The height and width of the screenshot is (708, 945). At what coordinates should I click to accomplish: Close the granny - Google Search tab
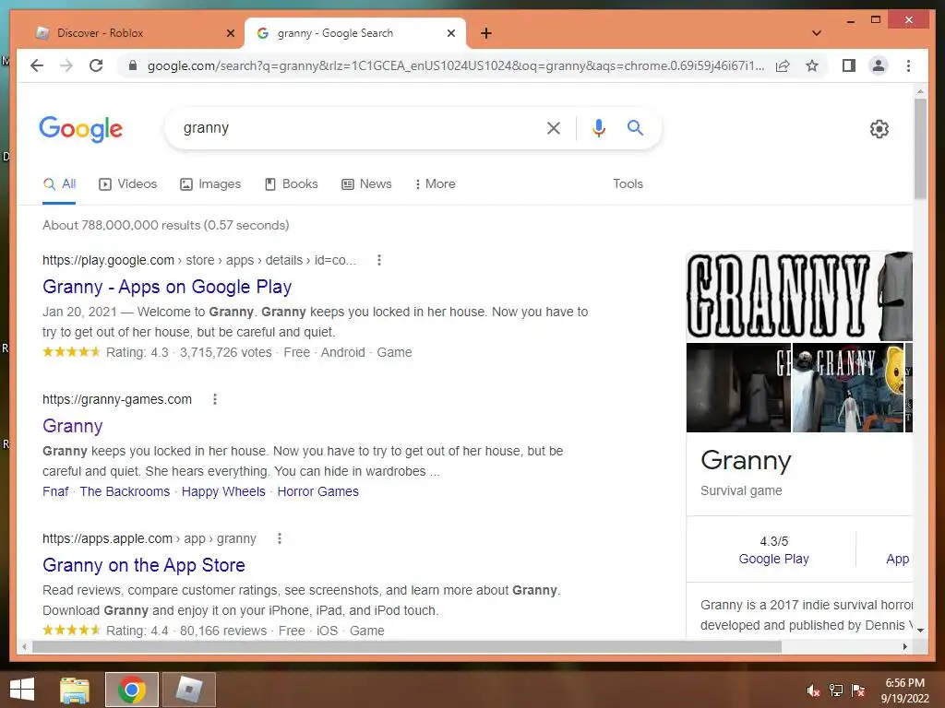coord(450,33)
